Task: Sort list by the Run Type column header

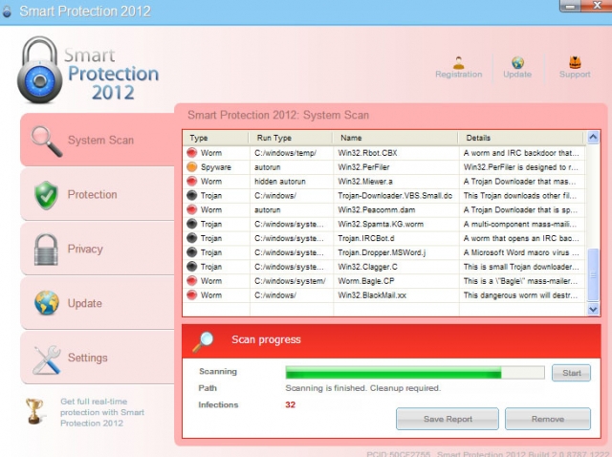Action: click(x=291, y=138)
